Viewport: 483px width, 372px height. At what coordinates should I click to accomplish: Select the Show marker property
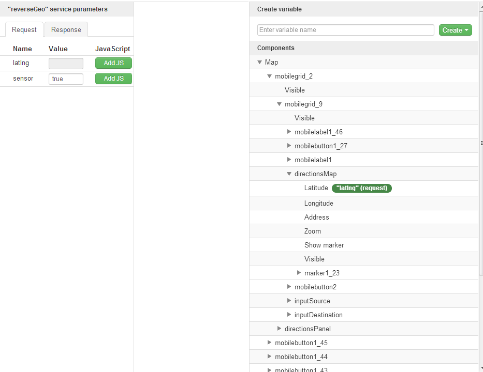(x=324, y=245)
